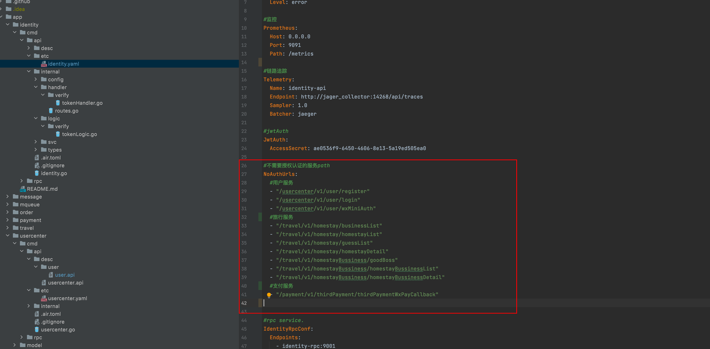Click the identity.yaml YAML file icon
The width and height of the screenshot is (710, 349).
coord(44,64)
